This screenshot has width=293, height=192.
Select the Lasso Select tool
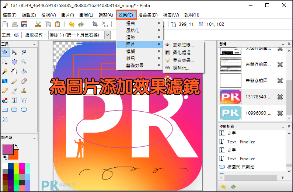coord(24,52)
